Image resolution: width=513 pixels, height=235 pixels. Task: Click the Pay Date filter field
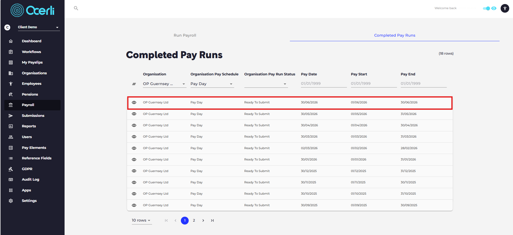(x=324, y=84)
